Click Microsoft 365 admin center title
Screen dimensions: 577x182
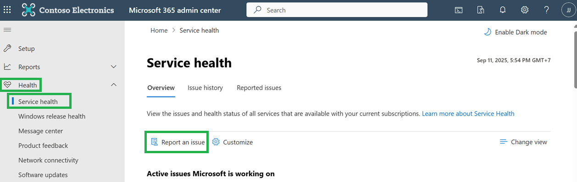(x=175, y=10)
